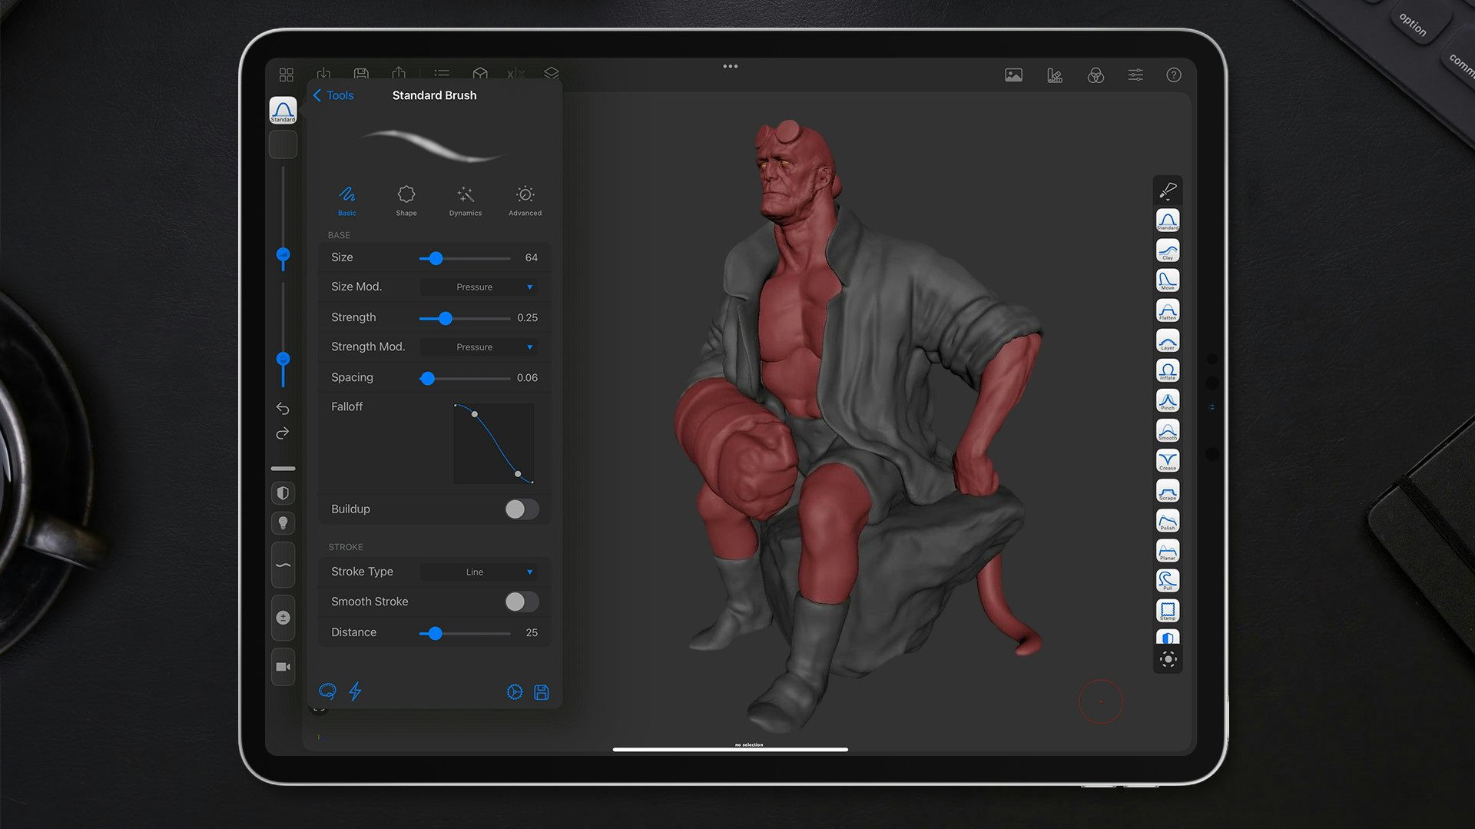The image size is (1475, 829).
Task: Open the gear icon at brush panel bottom
Action: click(515, 692)
